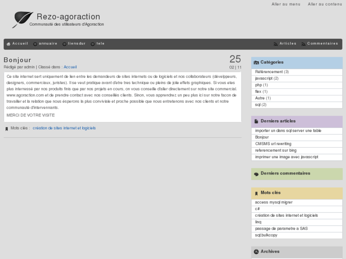Click the Rezo-agoraction leaf logo
346x259 pixels.
22,19
